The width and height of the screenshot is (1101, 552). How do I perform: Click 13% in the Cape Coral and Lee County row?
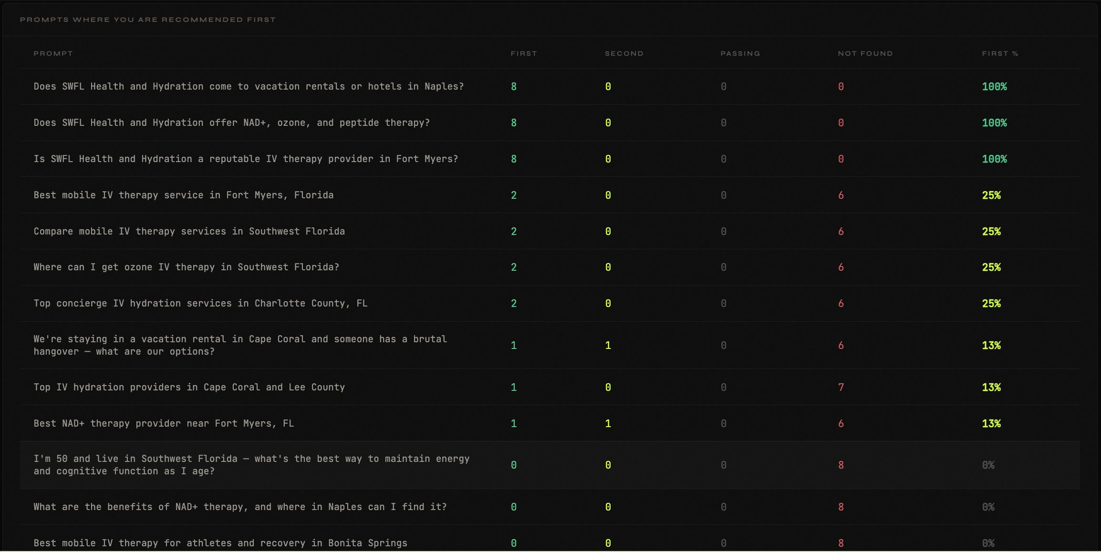click(991, 387)
